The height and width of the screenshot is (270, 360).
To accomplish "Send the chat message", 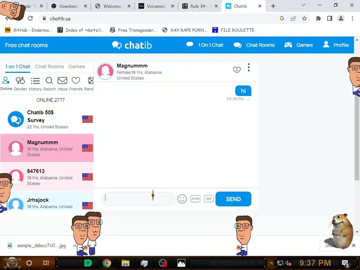I will (x=233, y=199).
